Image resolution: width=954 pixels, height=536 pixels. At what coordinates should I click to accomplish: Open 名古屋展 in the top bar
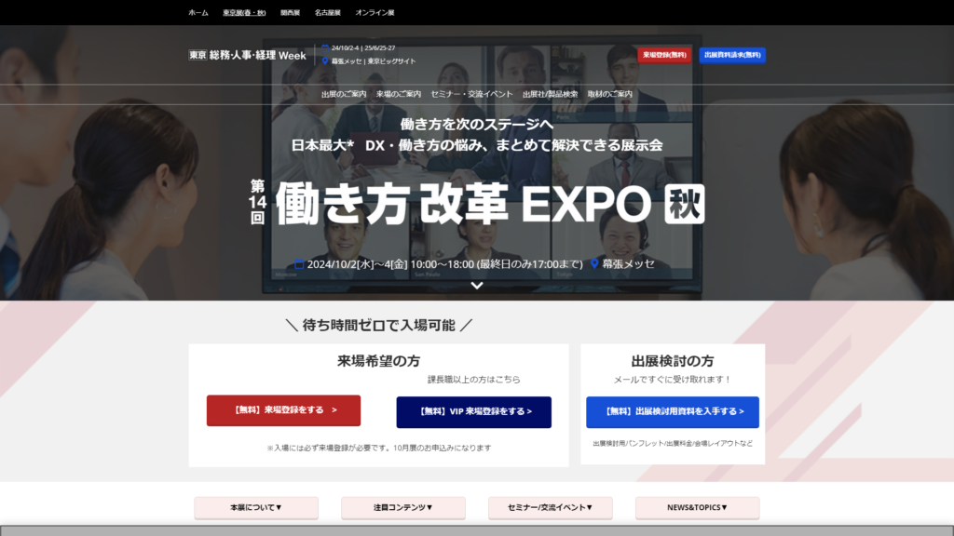coord(327,13)
